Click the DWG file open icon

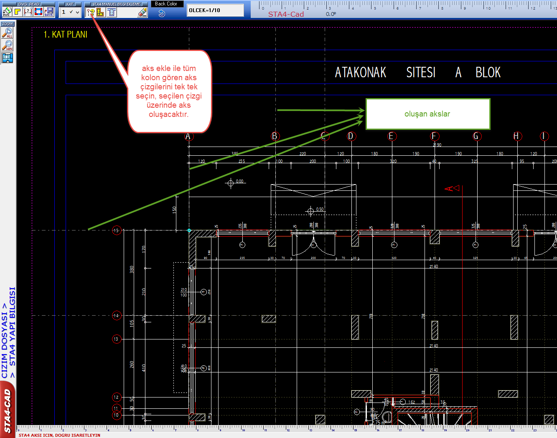tap(7, 12)
